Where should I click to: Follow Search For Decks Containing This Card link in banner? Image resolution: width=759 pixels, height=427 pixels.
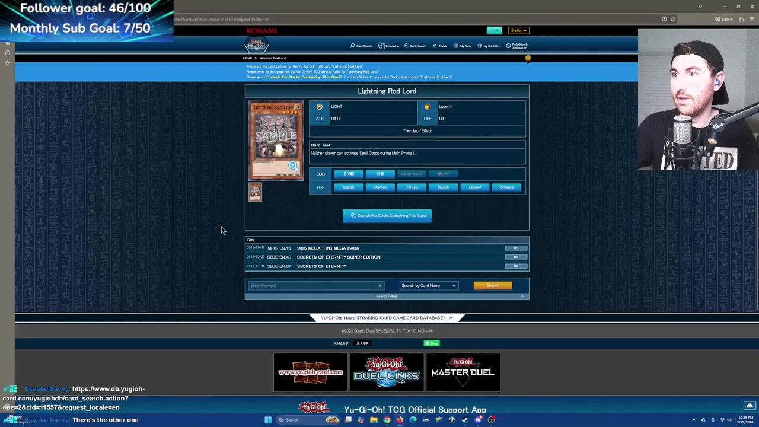(304, 77)
